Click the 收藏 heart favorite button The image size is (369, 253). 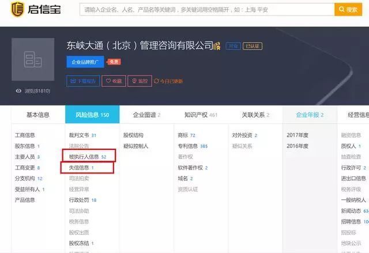click(114, 81)
